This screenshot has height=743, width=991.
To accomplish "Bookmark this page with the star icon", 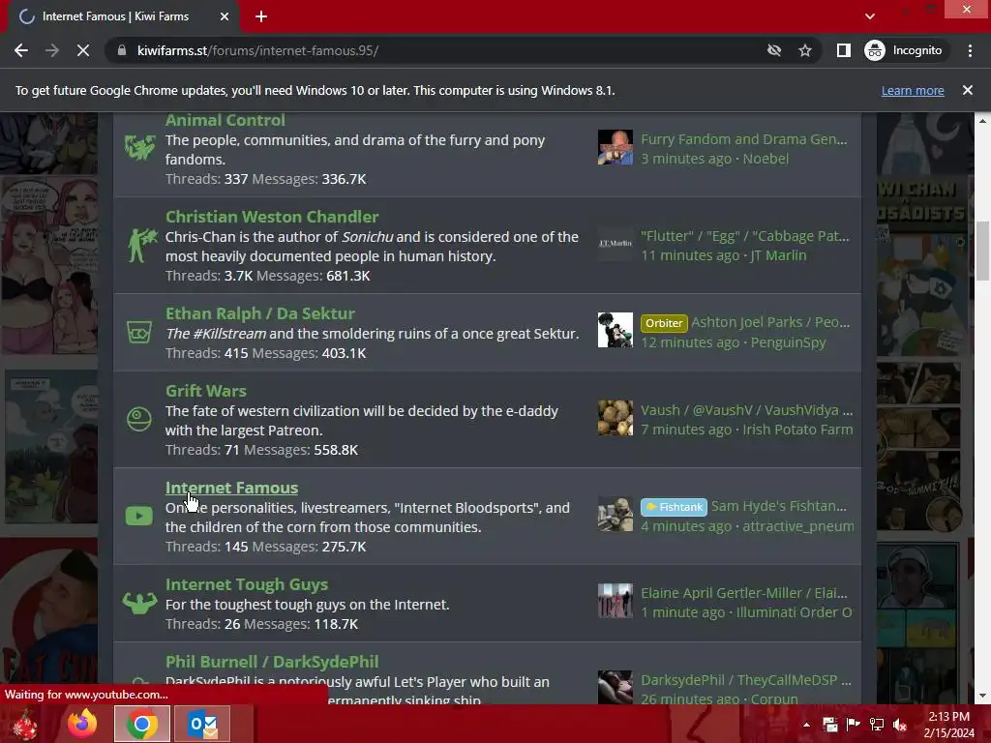I will (804, 50).
